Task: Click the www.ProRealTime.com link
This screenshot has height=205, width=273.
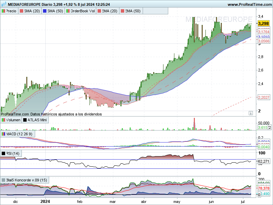Action: 249,4
